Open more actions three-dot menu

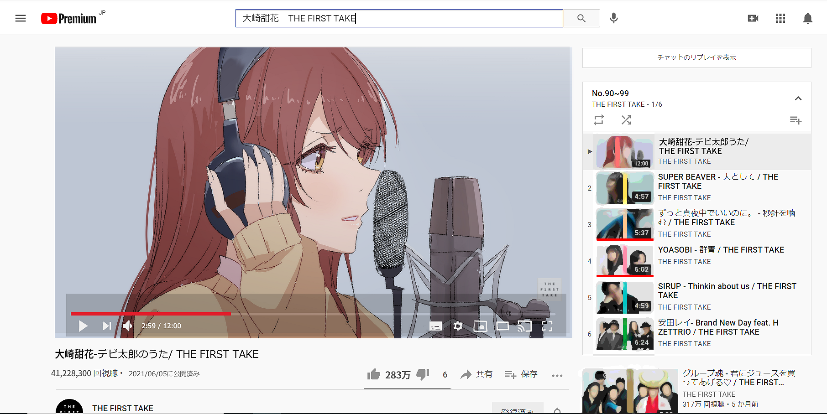(x=557, y=375)
